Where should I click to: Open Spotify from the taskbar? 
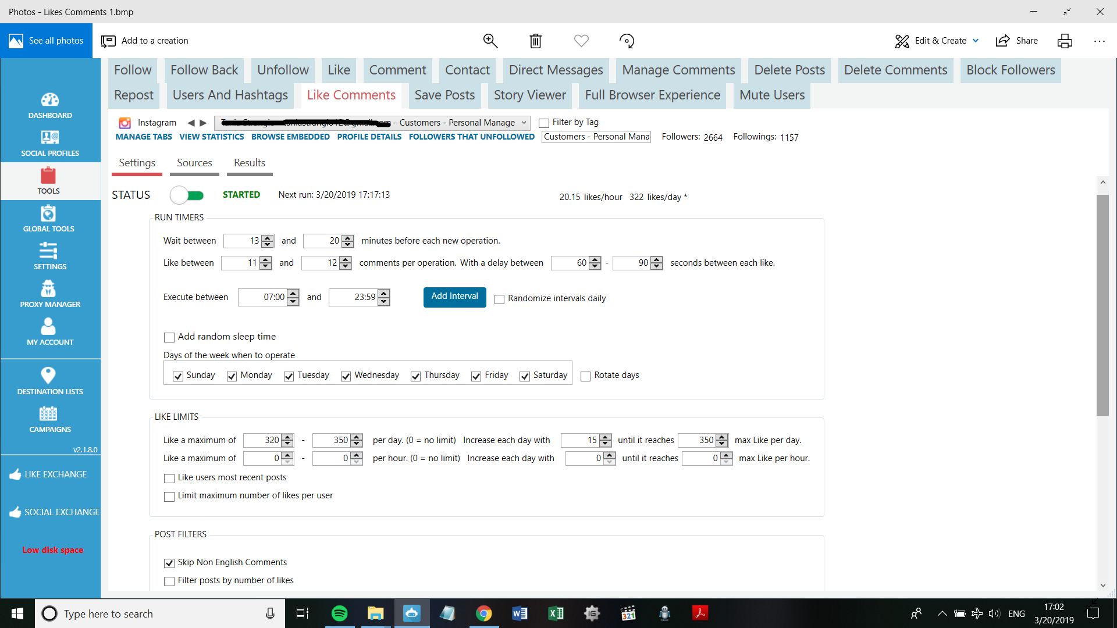[339, 613]
